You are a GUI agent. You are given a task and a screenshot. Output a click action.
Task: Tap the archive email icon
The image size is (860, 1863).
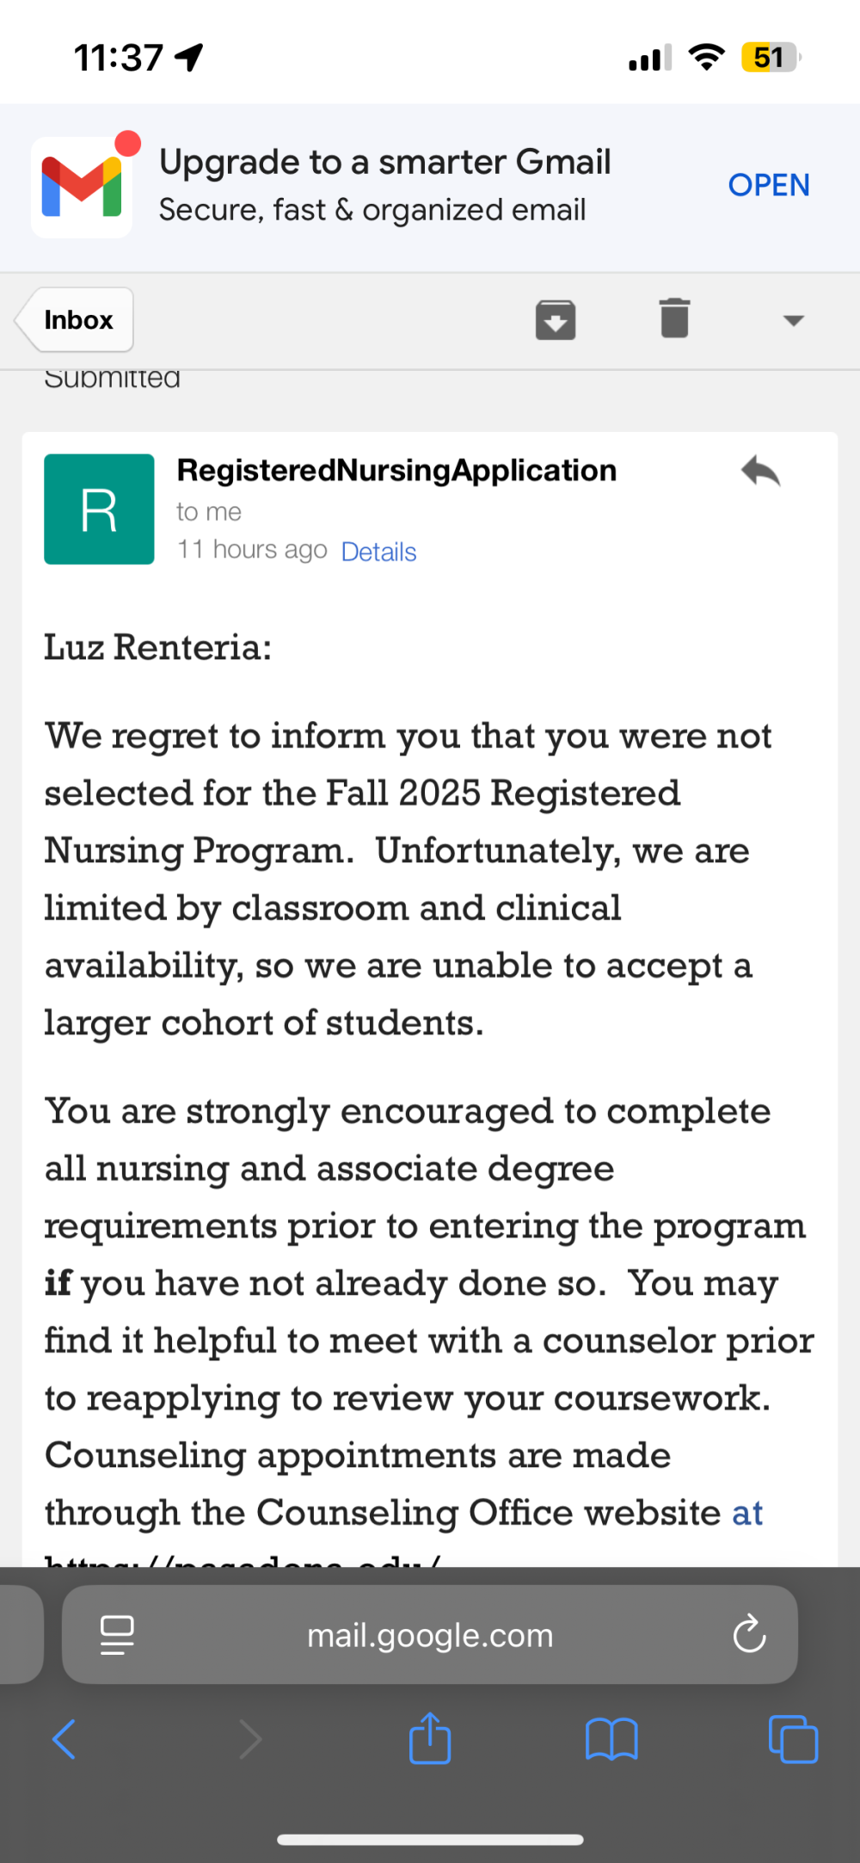(556, 320)
